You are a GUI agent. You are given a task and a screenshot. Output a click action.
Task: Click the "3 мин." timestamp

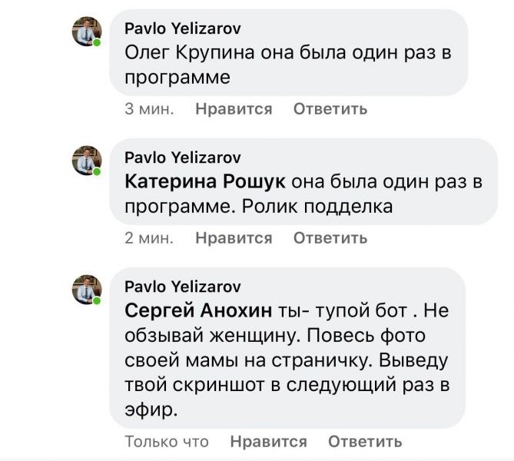[x=149, y=109]
